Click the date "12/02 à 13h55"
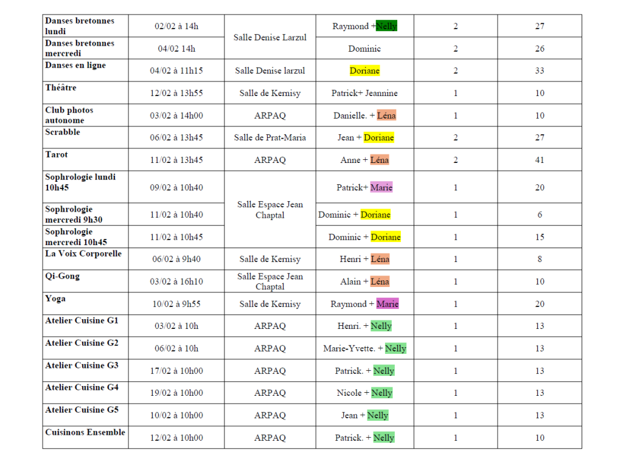 (x=176, y=93)
